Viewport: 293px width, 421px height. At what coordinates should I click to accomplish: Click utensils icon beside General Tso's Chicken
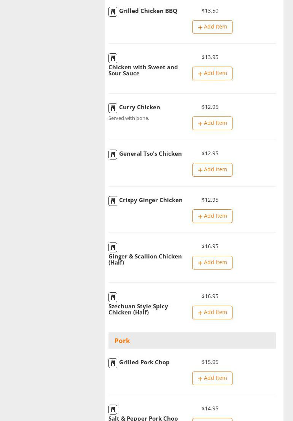coord(113,155)
